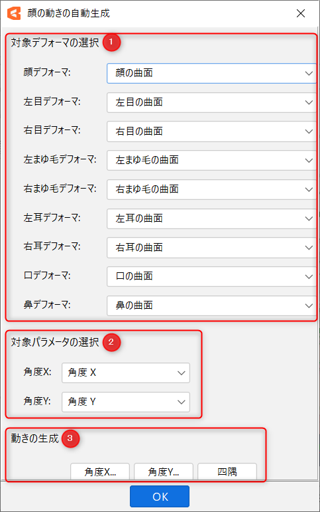Click the red number 3 annotation badge
The height and width of the screenshot is (512, 320).
click(70, 438)
